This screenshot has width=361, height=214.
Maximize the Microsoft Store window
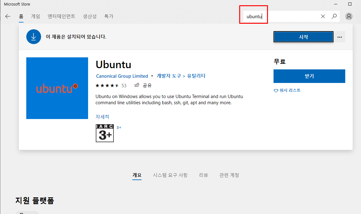pyautogui.click(x=350, y=4)
